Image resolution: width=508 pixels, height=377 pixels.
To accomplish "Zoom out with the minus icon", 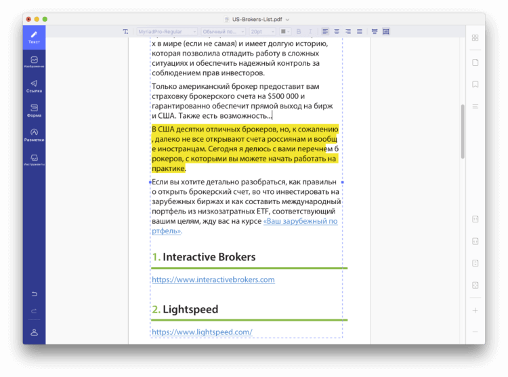I will point(475,332).
